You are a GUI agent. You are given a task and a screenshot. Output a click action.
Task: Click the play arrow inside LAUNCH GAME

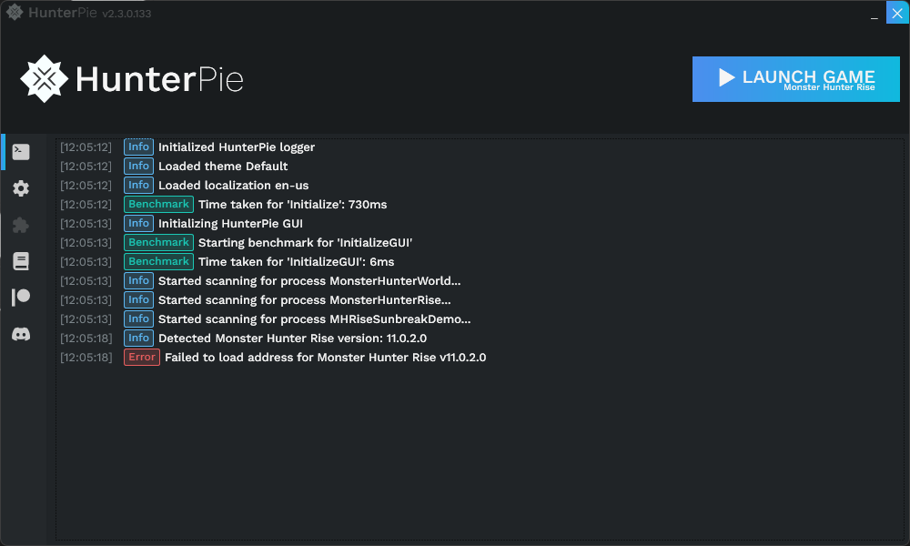click(x=725, y=78)
